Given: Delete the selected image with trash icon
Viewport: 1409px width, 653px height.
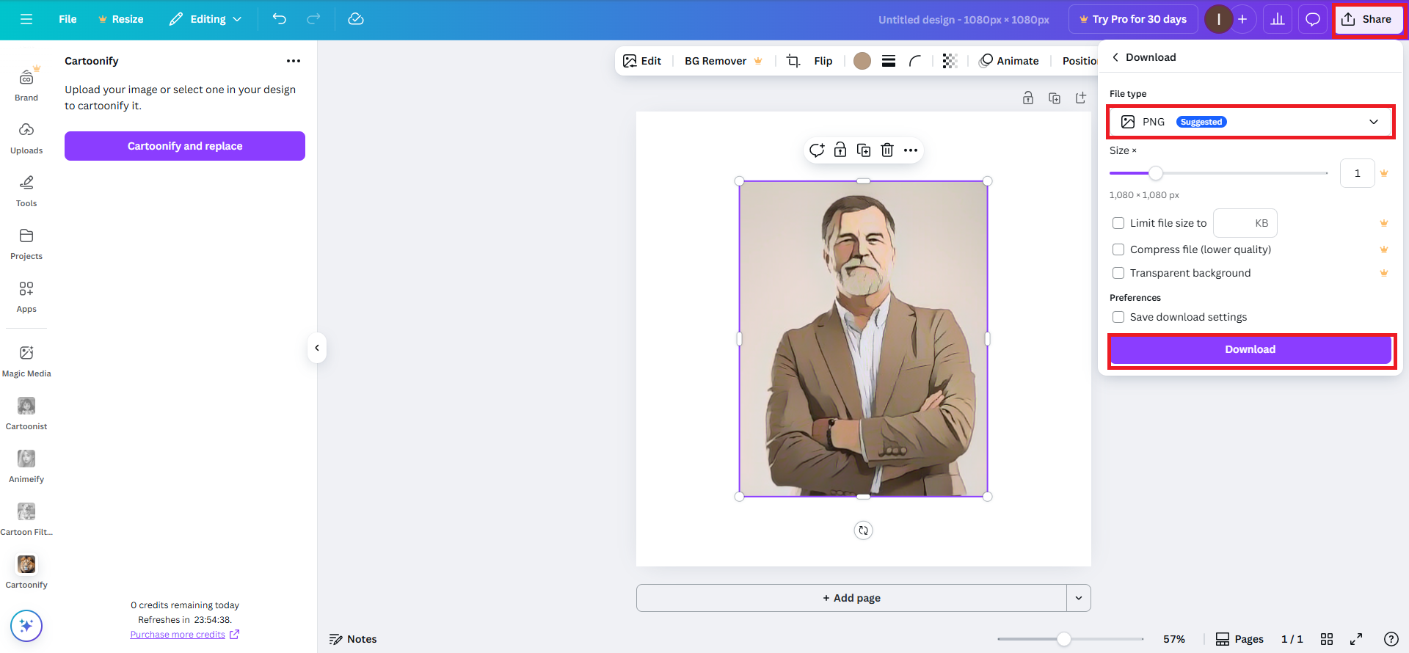Looking at the screenshot, I should point(887,150).
